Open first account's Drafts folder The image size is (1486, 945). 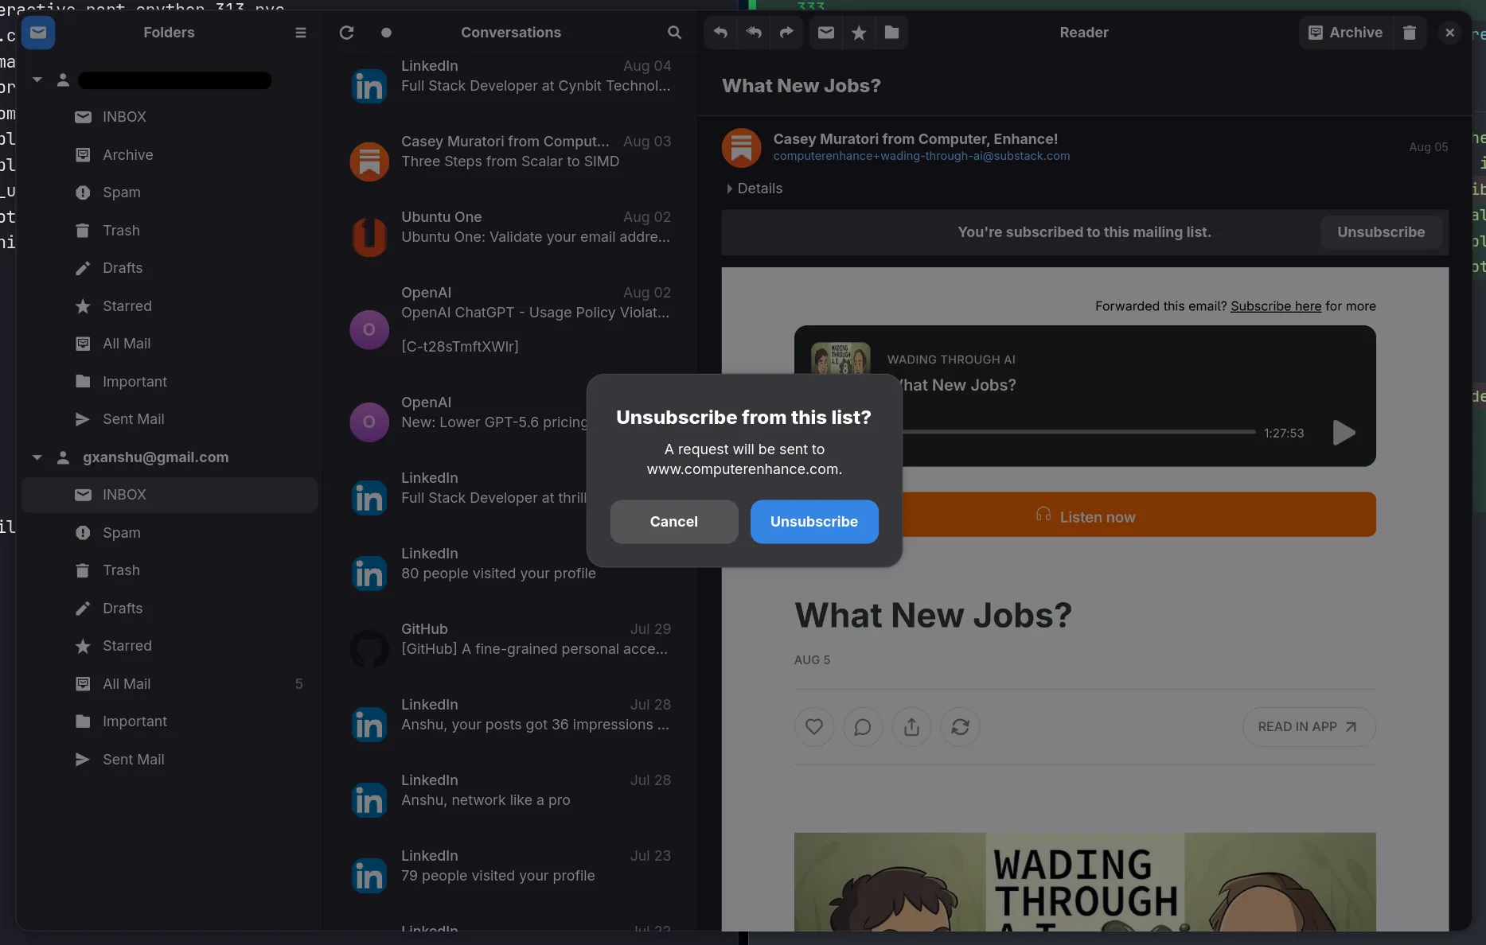click(170, 268)
